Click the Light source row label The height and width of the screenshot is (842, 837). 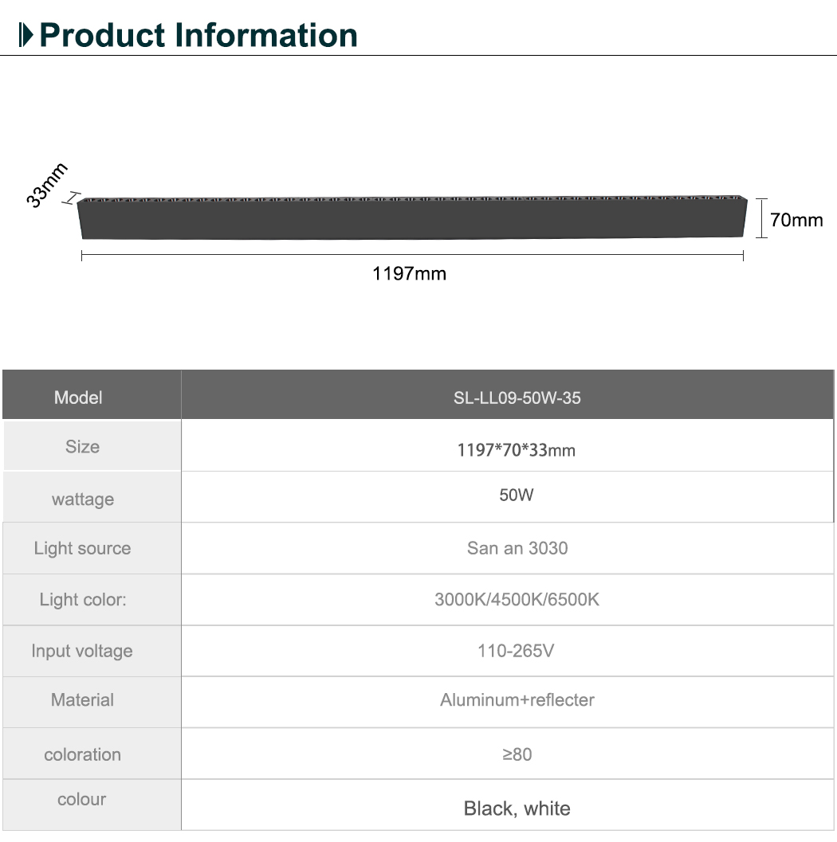pos(82,548)
